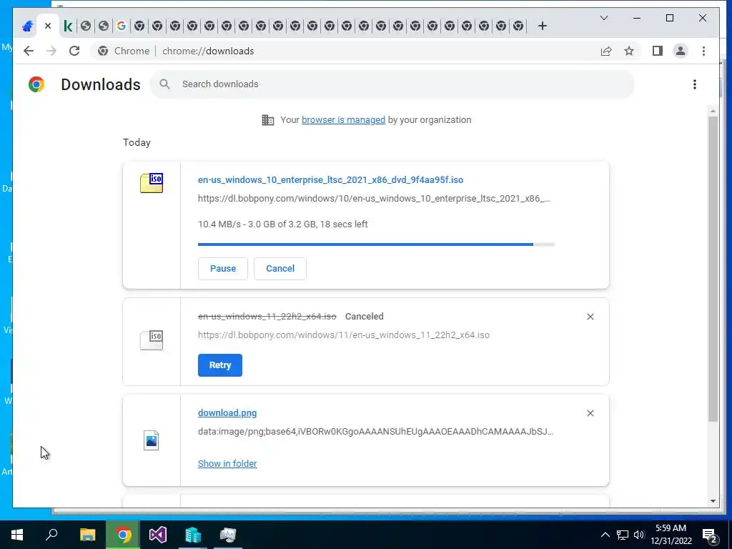Click the download progress bar
The image size is (732, 549).
click(x=376, y=244)
